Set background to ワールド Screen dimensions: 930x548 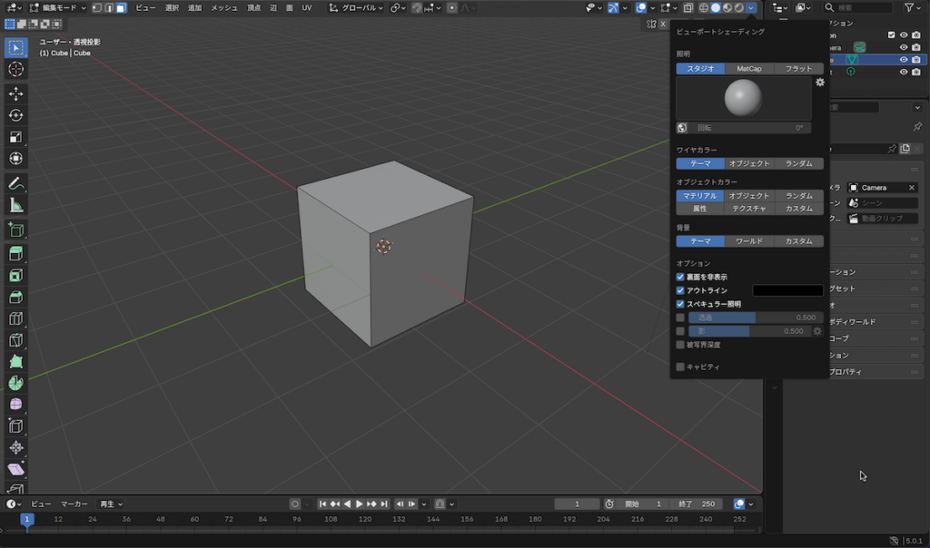click(749, 241)
